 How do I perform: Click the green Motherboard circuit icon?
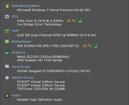pyautogui.click(x=7, y=42)
